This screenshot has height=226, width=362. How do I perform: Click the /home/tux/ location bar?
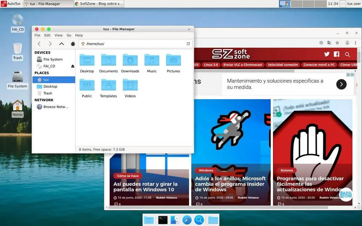(135, 44)
